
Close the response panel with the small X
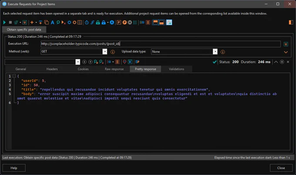point(288,62)
